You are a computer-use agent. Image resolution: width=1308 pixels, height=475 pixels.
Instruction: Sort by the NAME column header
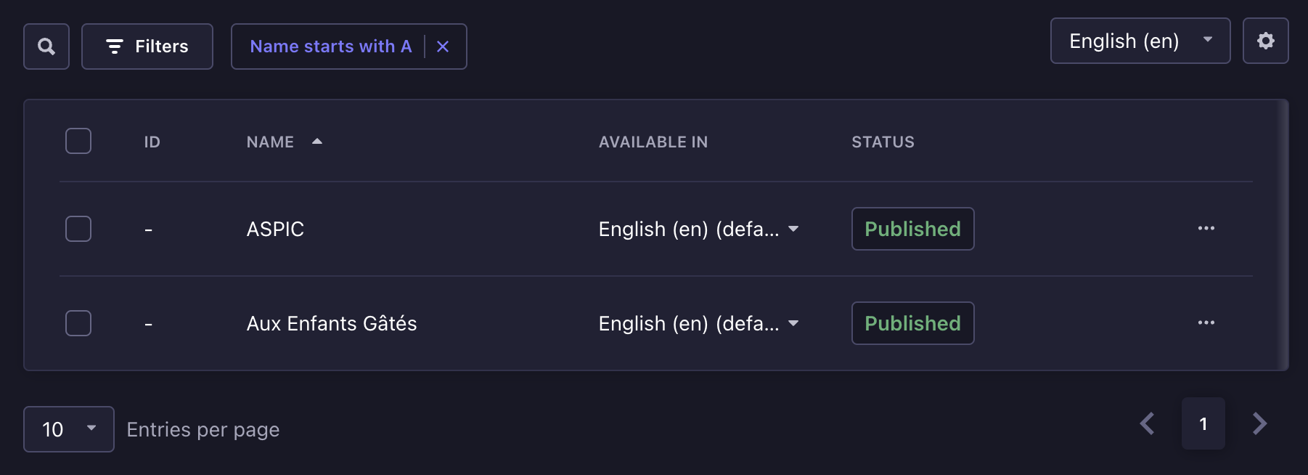coord(269,142)
